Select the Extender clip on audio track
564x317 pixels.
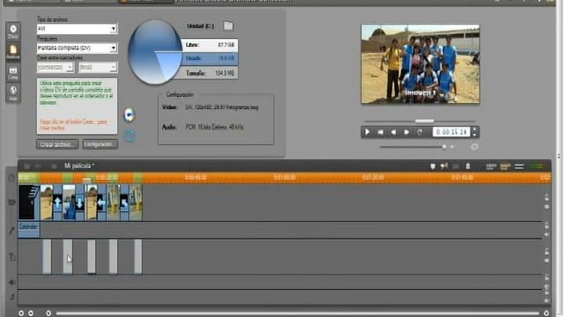coord(29,230)
